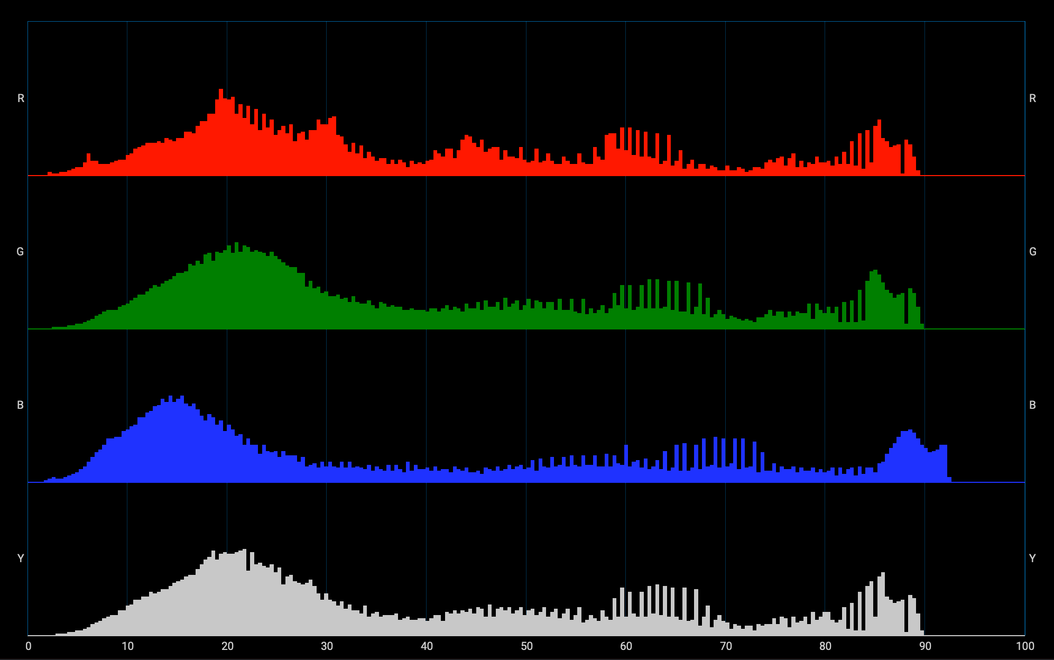Select the Y channel label on the right side
The height and width of the screenshot is (660, 1054).
tap(1031, 557)
